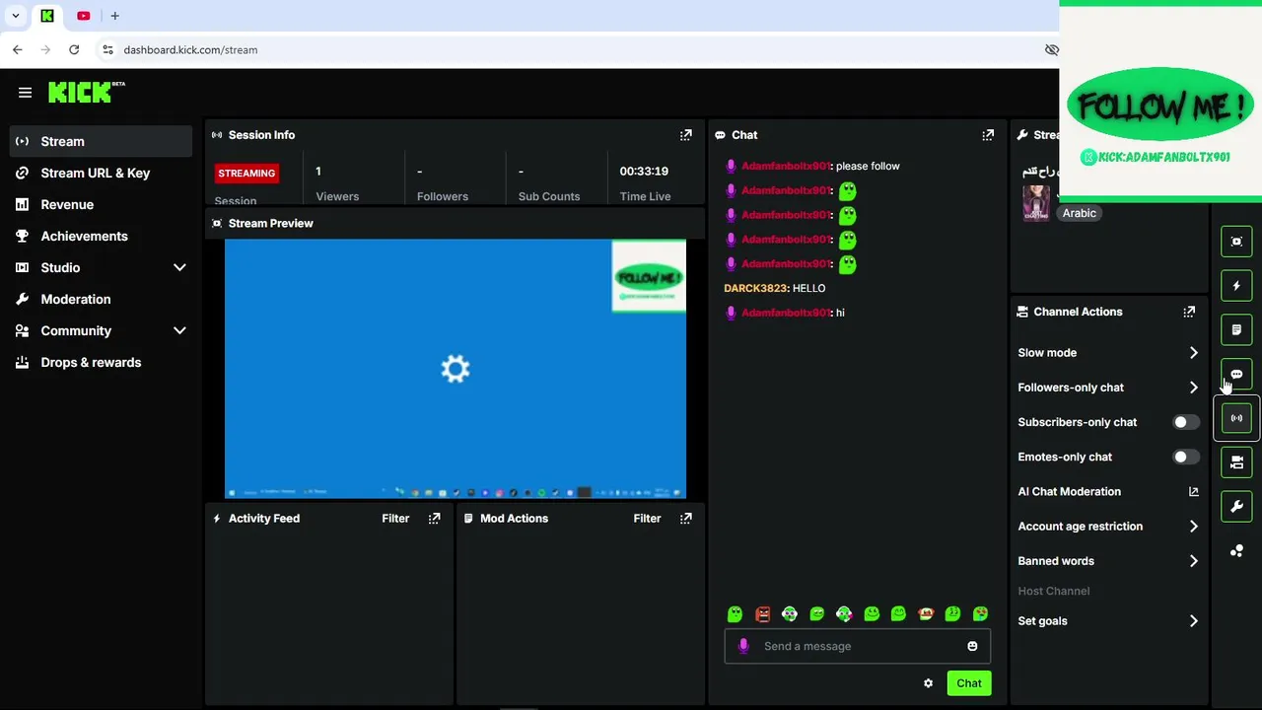Click the green Chat send button
1262x710 pixels.
968,683
